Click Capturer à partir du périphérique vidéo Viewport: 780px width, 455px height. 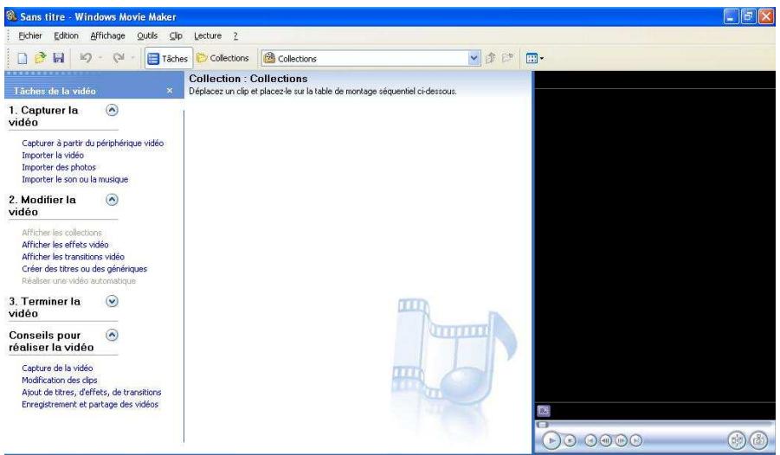click(x=93, y=144)
